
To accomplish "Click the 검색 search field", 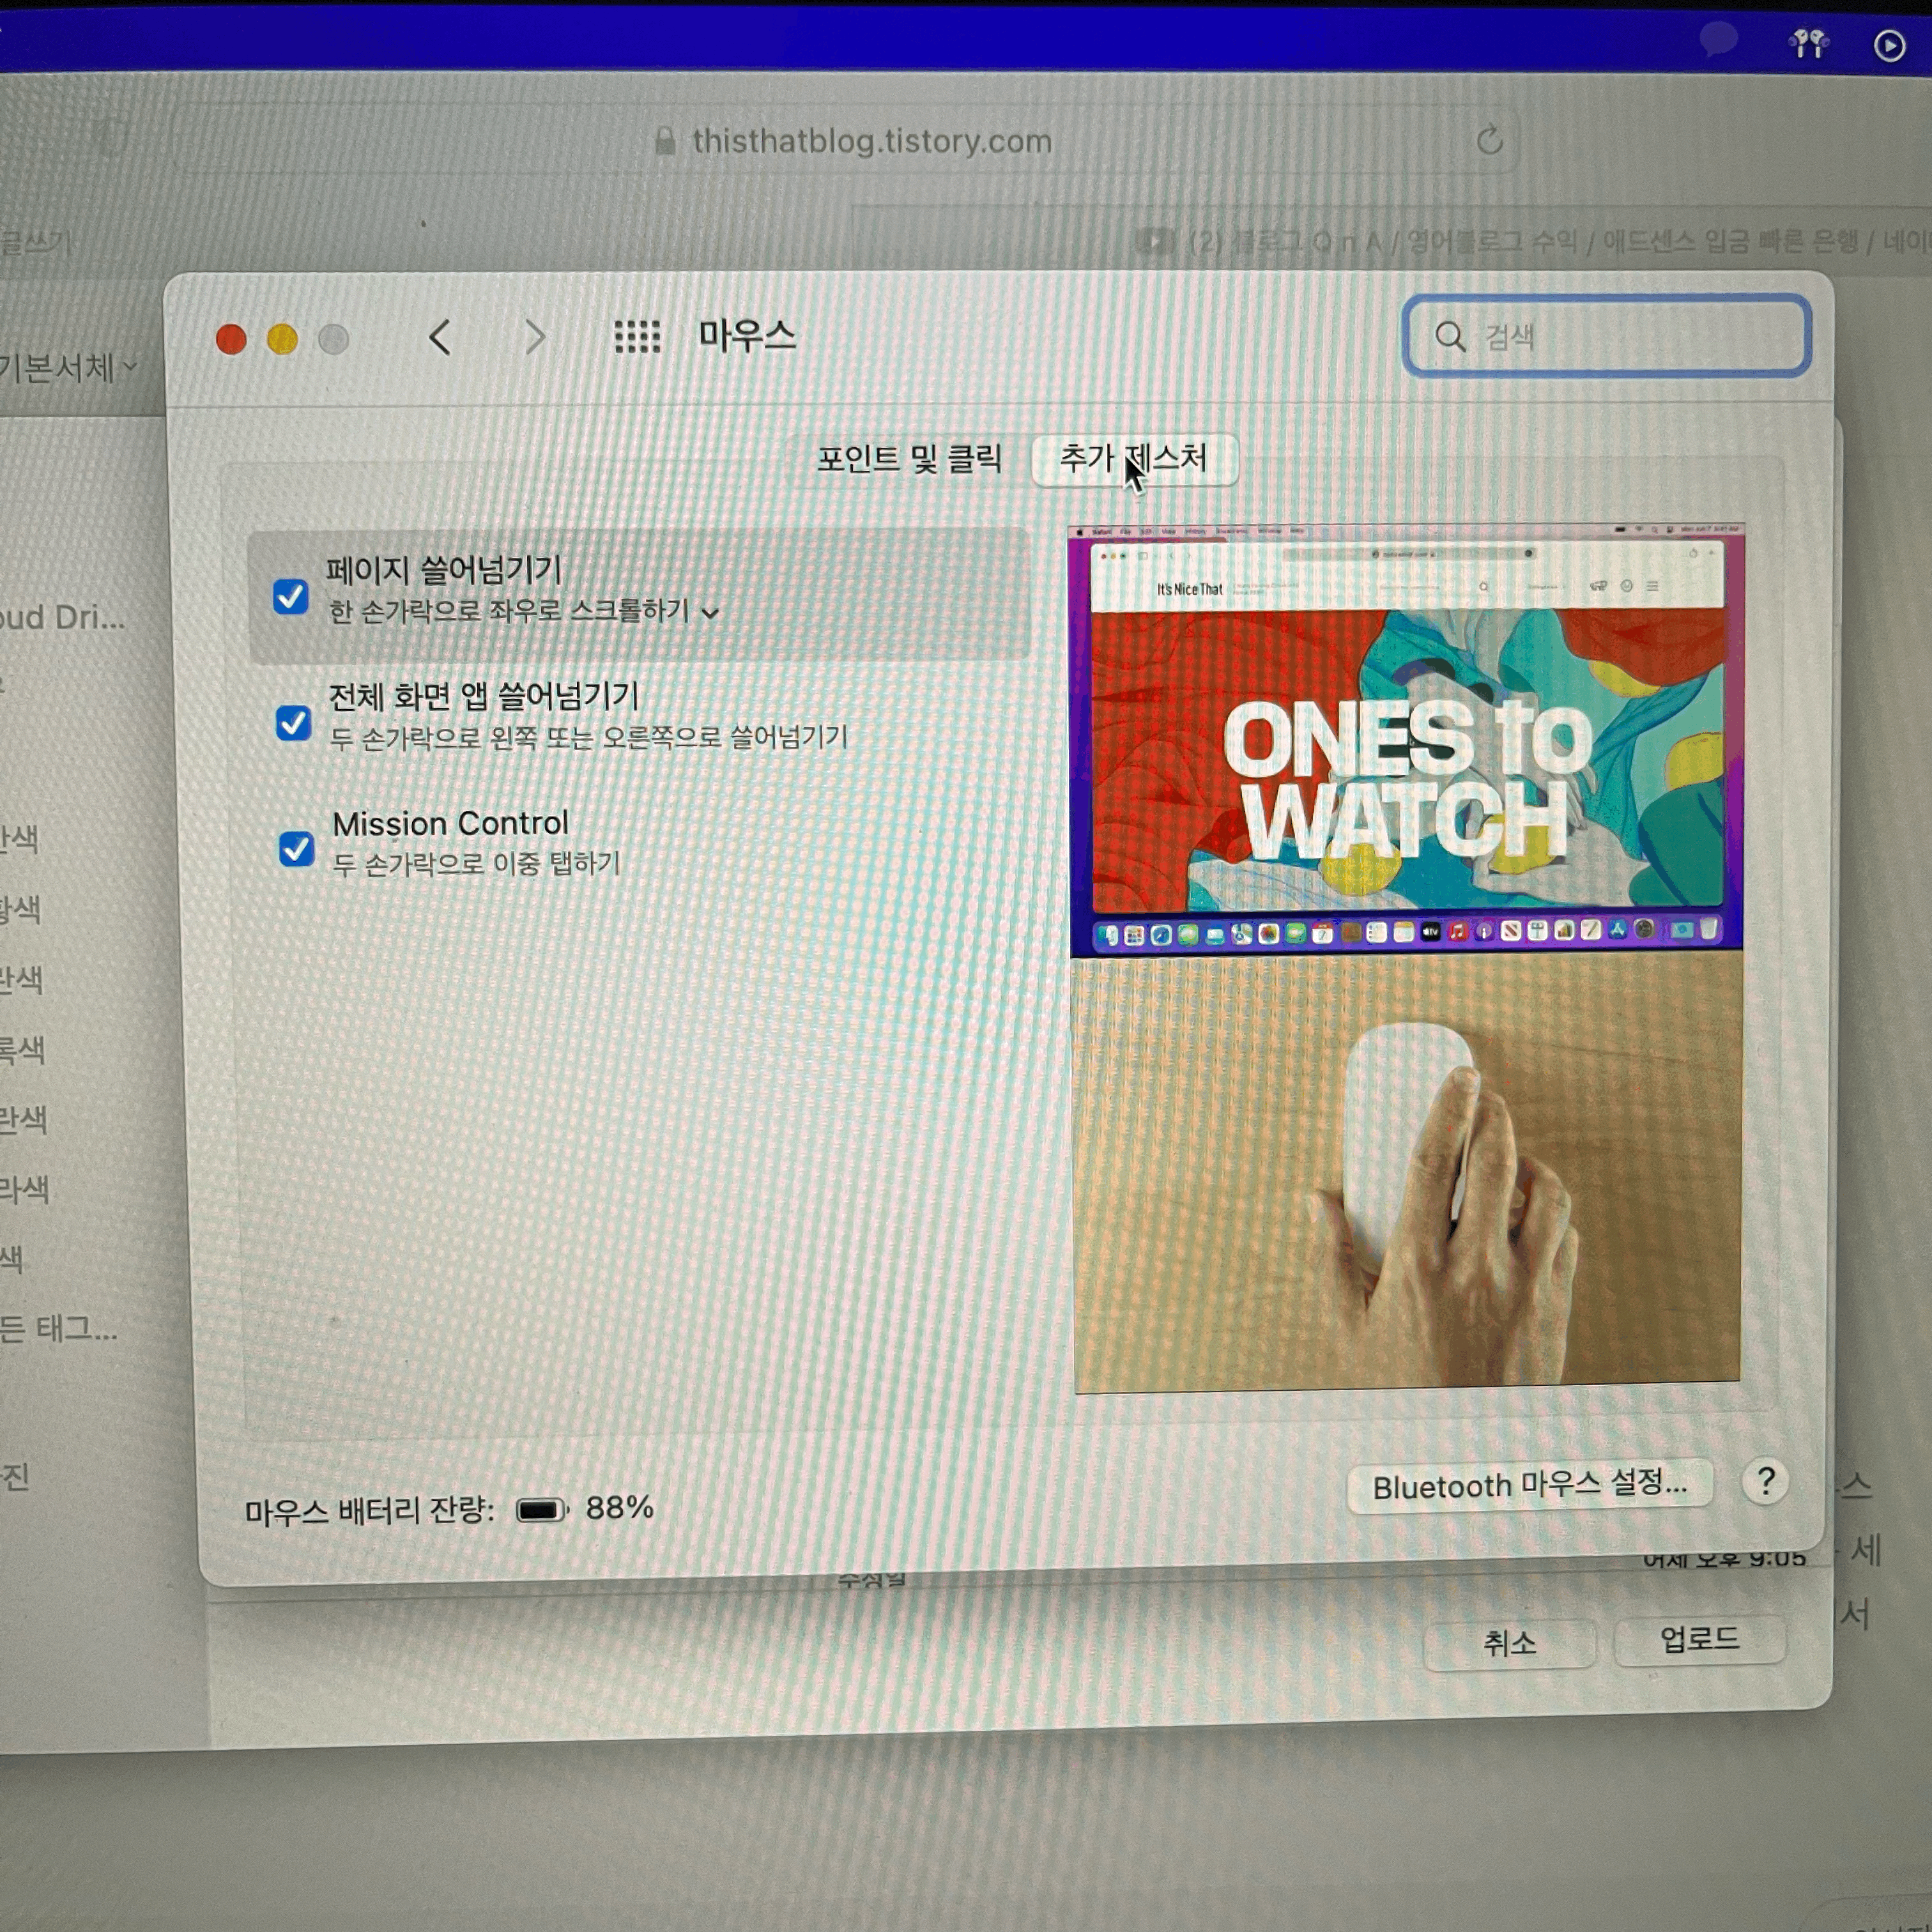I will tap(1607, 336).
